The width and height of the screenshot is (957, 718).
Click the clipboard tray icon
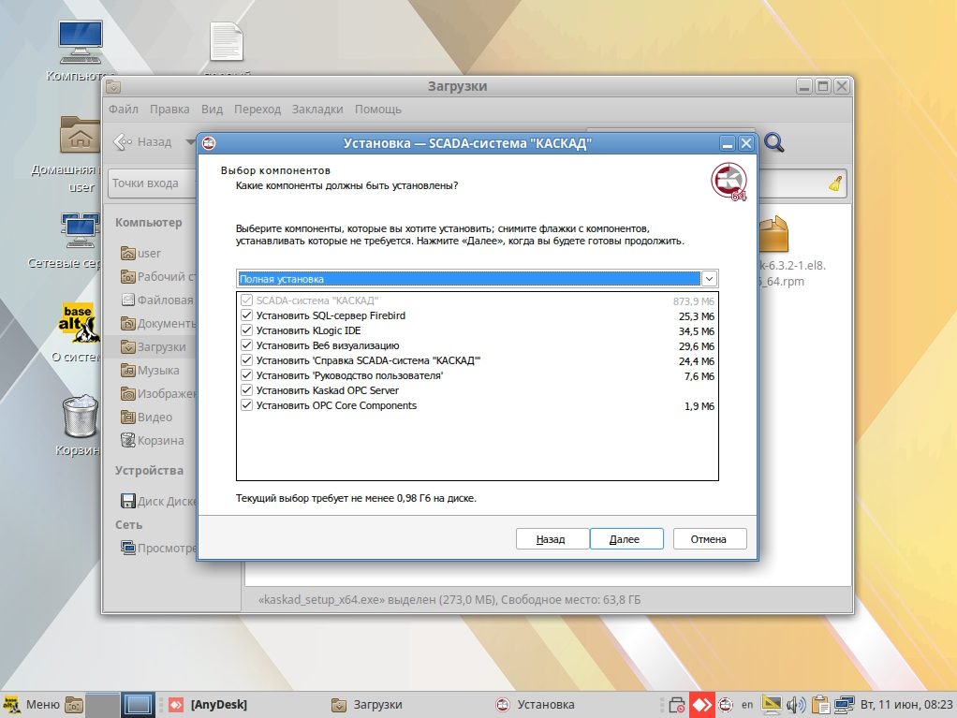pos(820,704)
